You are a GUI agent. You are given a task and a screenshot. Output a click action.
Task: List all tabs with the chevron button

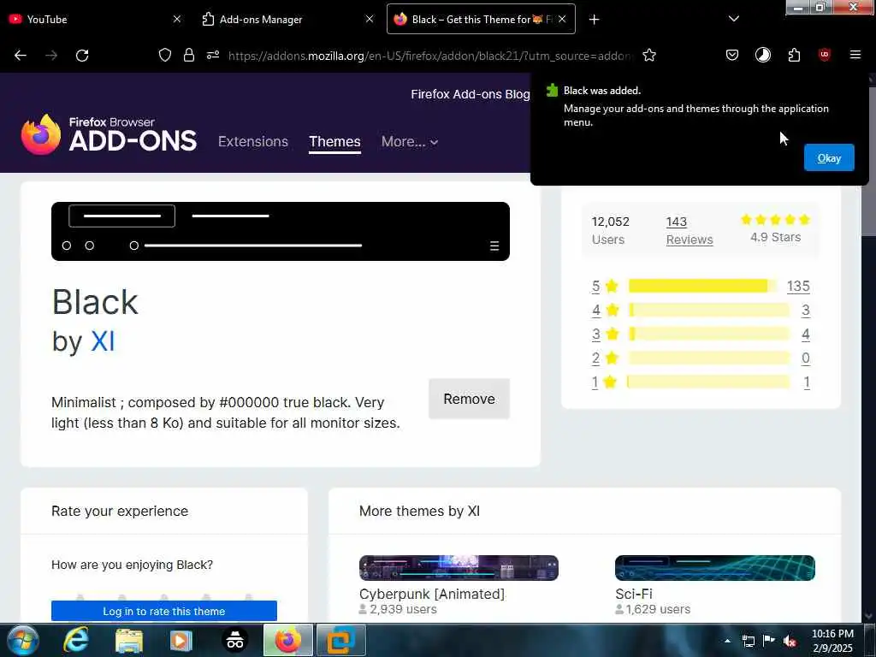click(x=733, y=19)
